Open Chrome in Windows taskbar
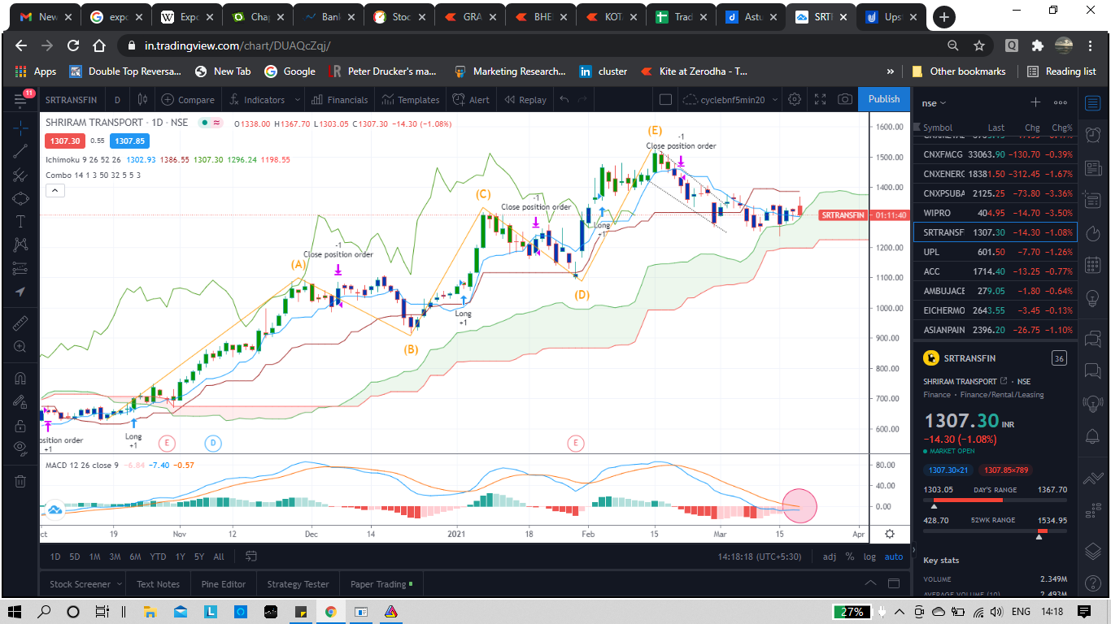The image size is (1111, 624). [330, 611]
